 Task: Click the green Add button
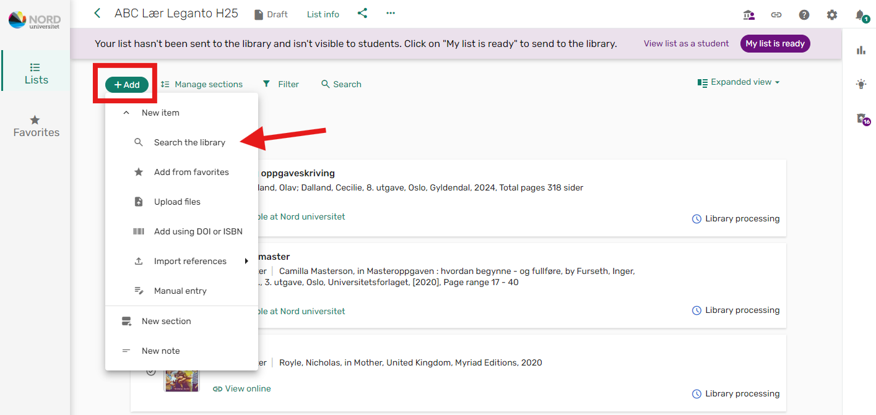(127, 85)
